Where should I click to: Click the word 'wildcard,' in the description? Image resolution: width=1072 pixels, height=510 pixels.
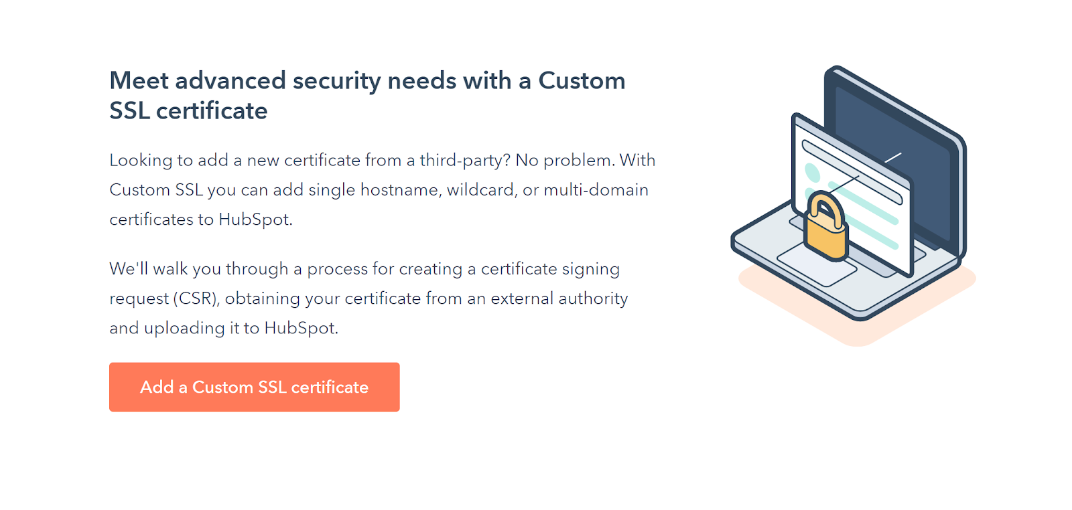point(482,190)
